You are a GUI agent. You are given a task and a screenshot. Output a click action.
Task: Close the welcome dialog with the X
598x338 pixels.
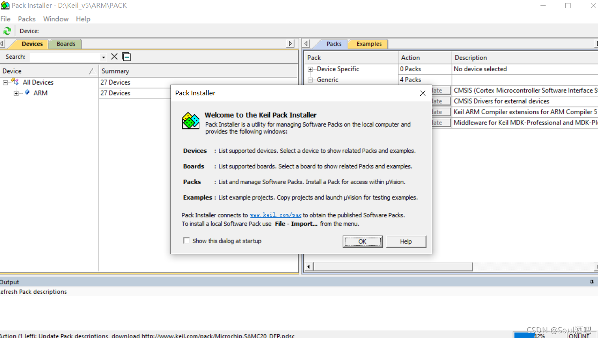(x=423, y=93)
